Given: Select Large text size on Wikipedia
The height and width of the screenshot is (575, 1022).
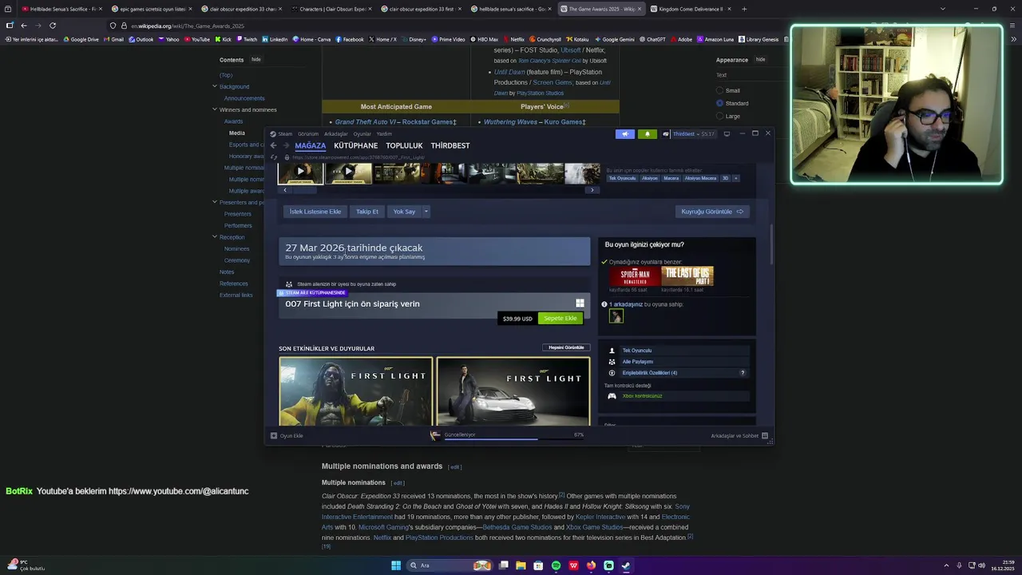Looking at the screenshot, I should (x=719, y=116).
